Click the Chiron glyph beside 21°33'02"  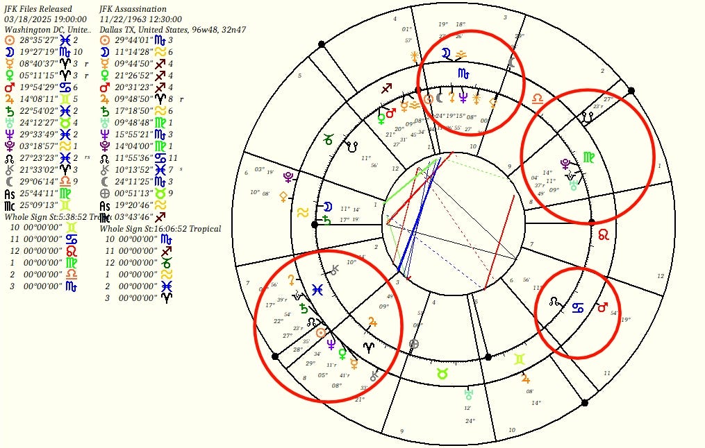(10, 170)
